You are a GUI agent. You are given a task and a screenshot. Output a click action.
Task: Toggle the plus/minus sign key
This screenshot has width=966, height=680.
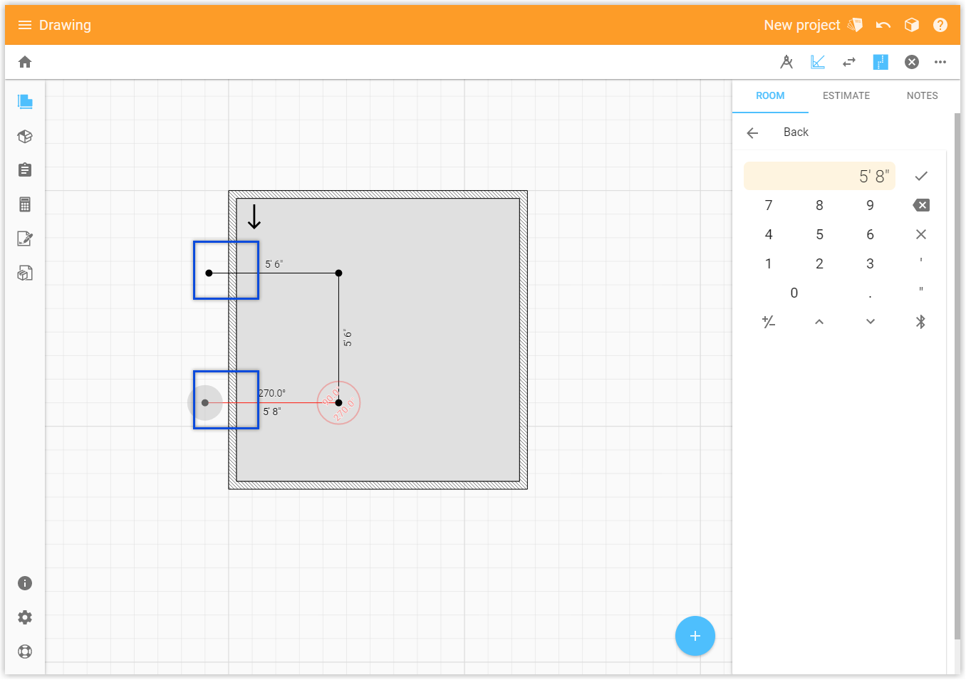coord(769,322)
